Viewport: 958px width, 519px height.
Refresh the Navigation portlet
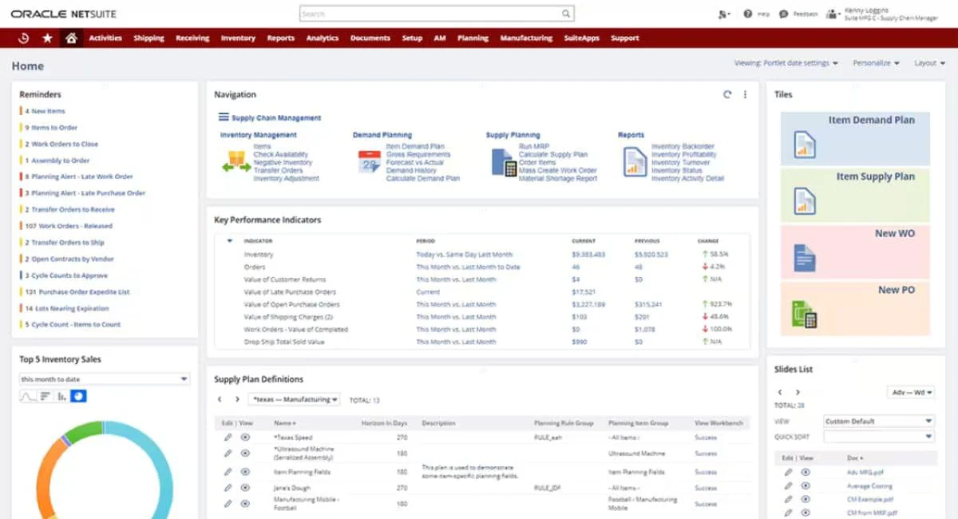pyautogui.click(x=727, y=94)
